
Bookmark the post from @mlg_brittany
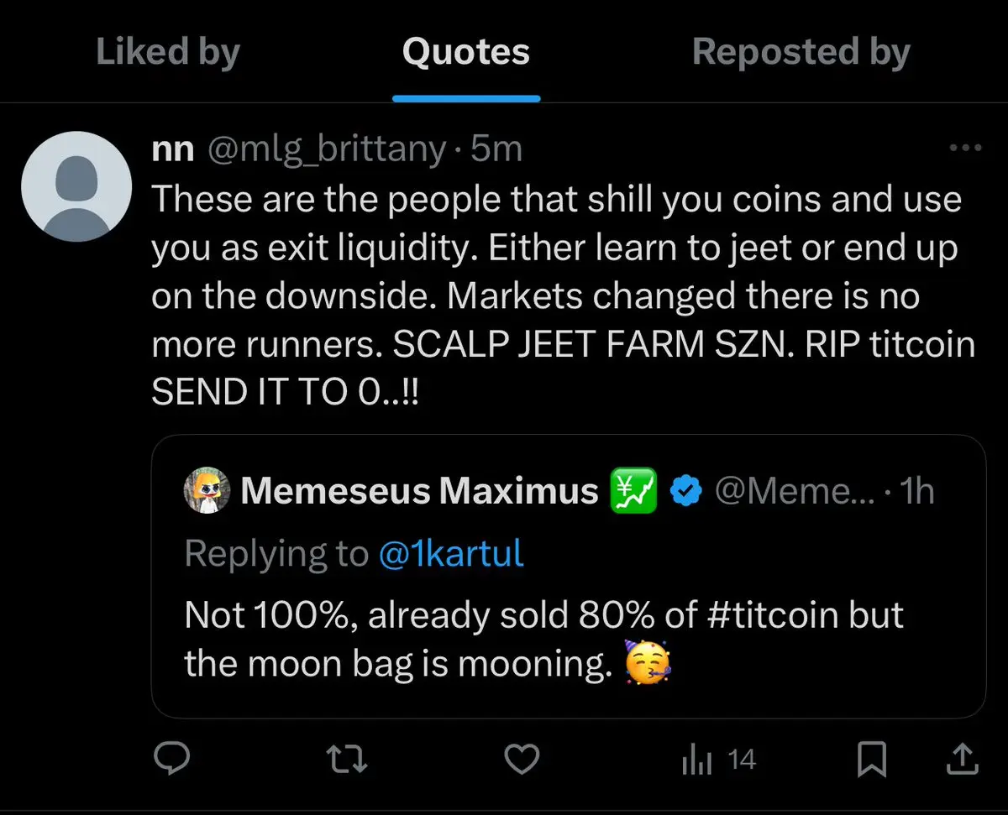pyautogui.click(x=872, y=760)
